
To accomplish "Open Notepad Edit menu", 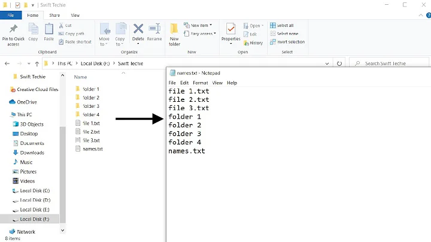I will tap(184, 83).
